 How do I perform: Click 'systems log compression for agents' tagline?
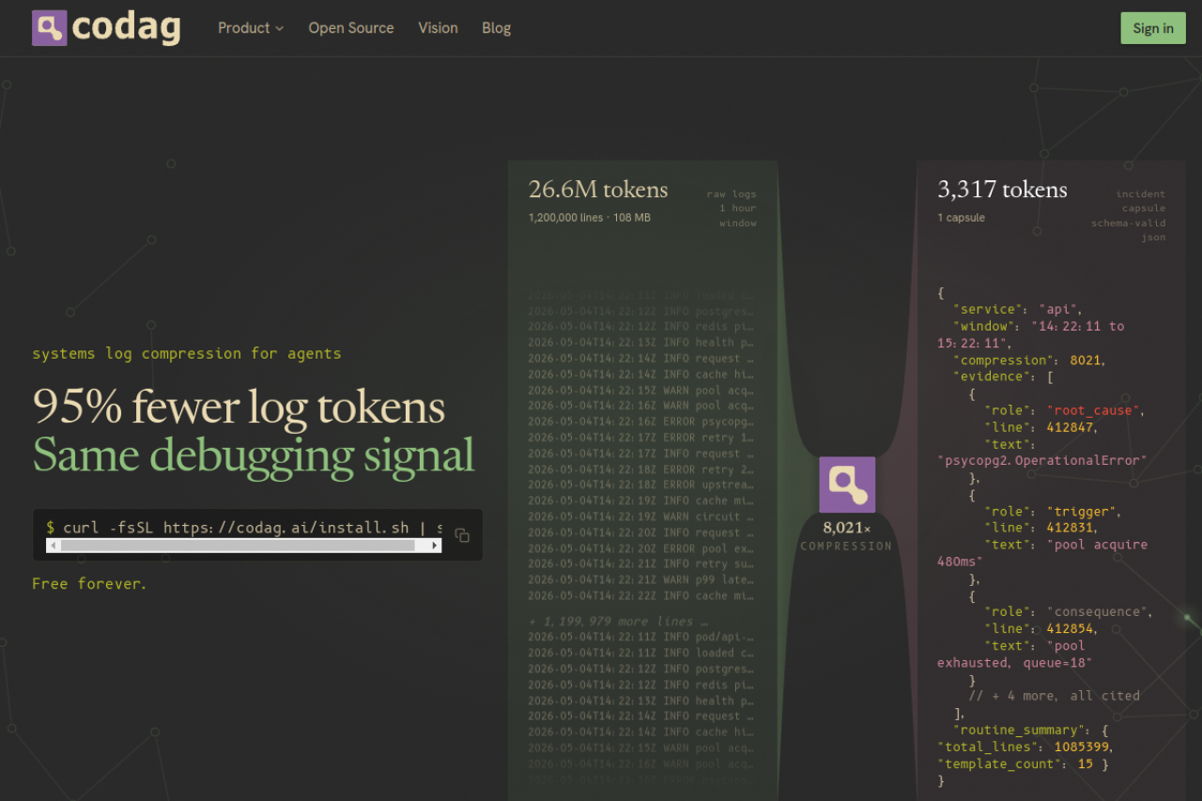[187, 354]
